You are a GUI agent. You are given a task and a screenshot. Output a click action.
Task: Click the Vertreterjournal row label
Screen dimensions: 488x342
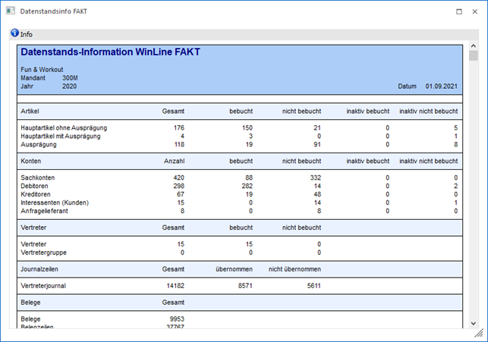tap(45, 286)
